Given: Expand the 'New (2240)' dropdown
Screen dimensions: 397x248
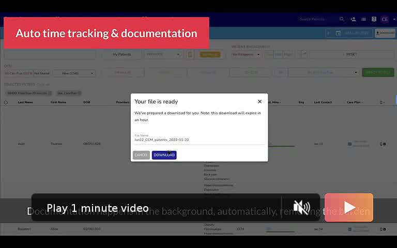Looking at the screenshot, I should [74, 73].
